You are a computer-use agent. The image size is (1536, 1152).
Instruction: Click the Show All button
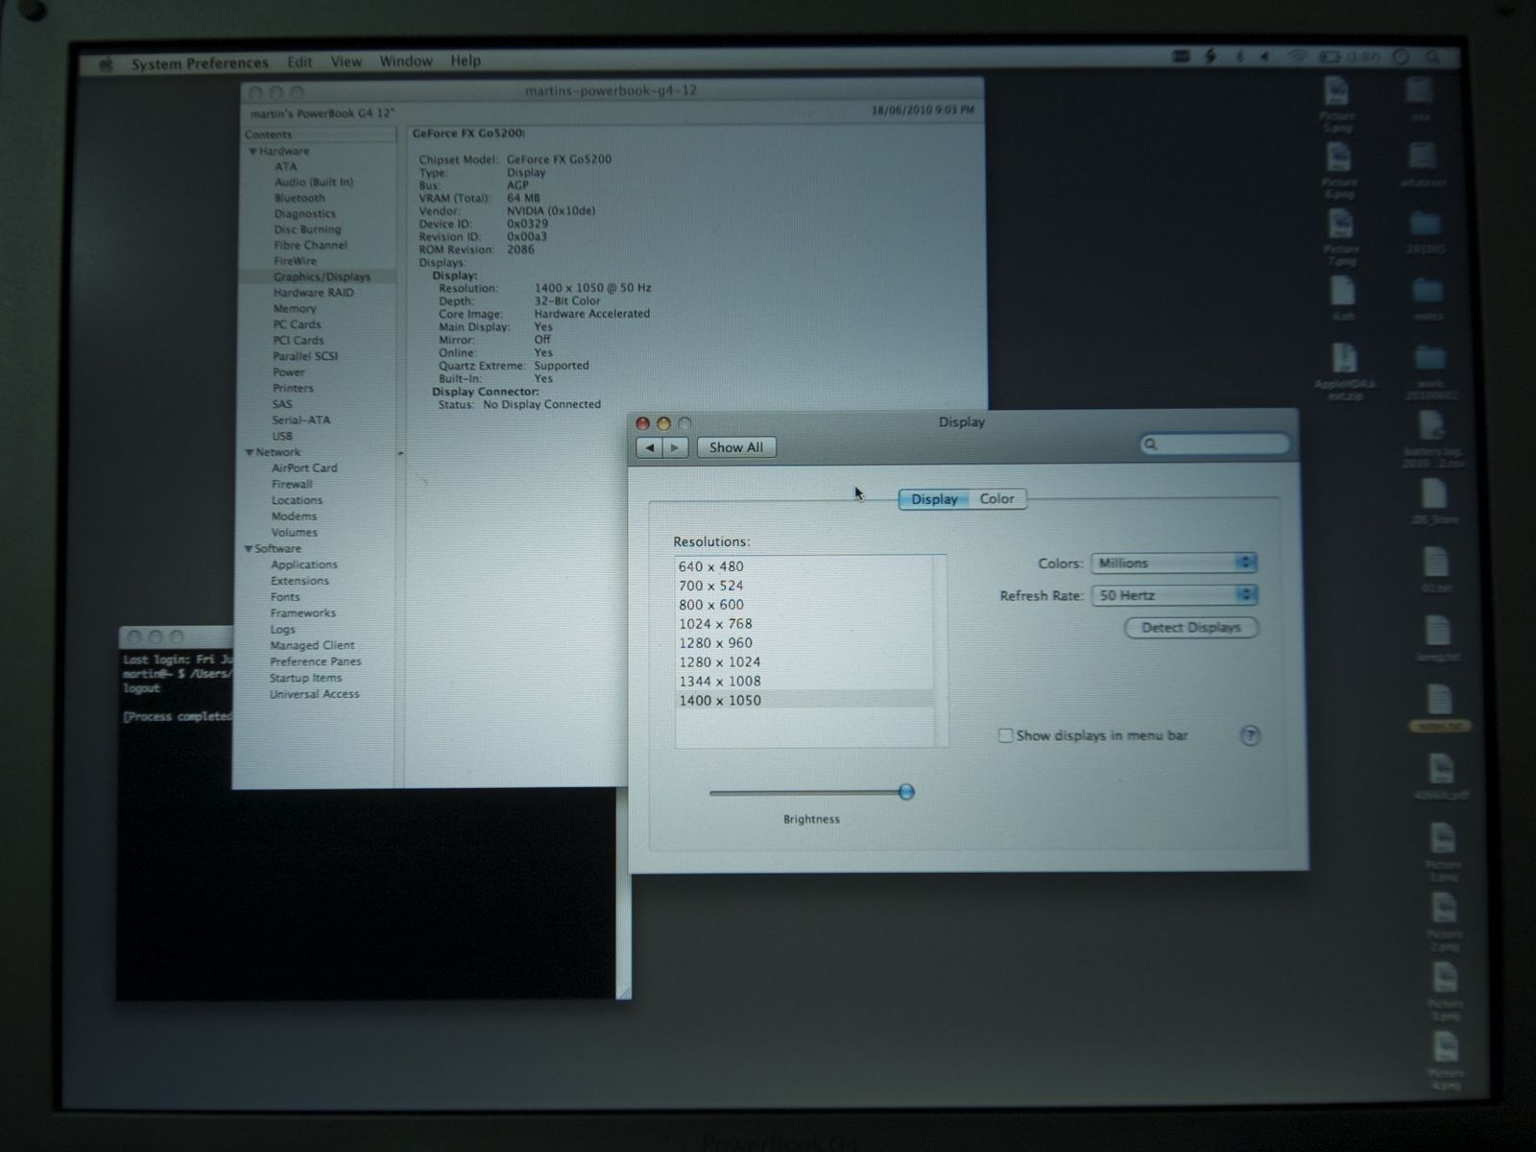coord(736,447)
